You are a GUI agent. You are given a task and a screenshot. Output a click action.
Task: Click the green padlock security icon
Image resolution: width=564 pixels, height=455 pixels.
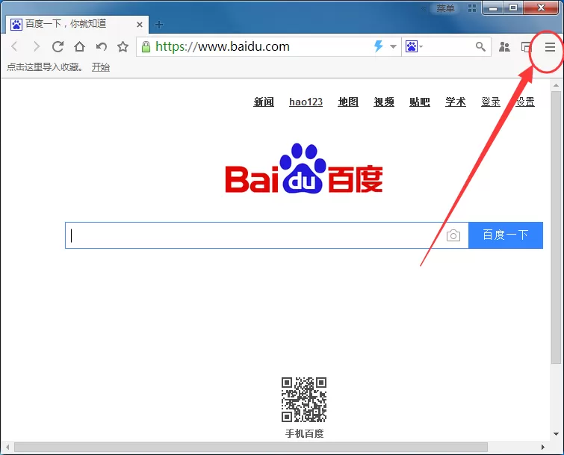coord(146,47)
